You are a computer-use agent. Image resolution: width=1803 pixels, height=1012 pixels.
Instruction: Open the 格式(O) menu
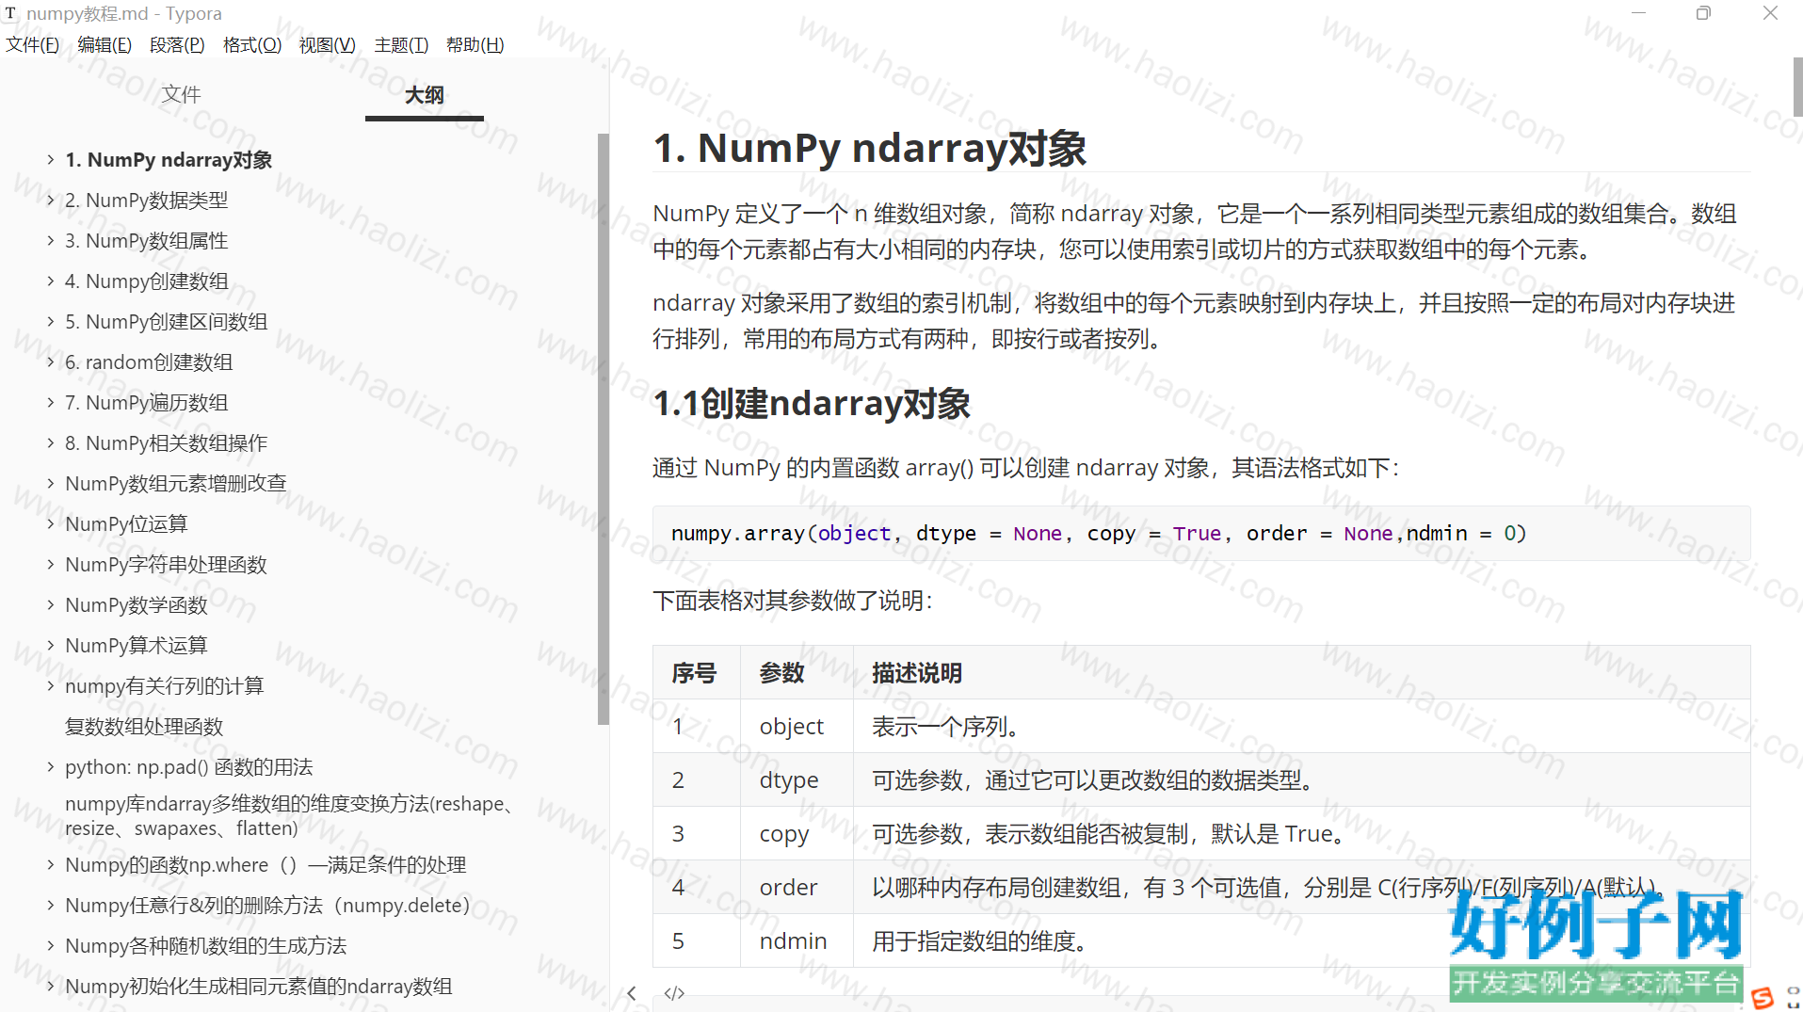click(x=252, y=45)
